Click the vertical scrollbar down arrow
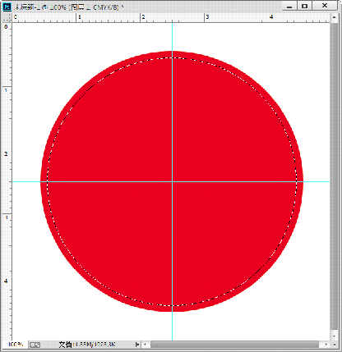The height and width of the screenshot is (352, 342). [x=334, y=336]
